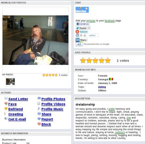The width and height of the screenshot is (145, 144).
Task: Rate the photo with its first star
Action: pos(44,75)
